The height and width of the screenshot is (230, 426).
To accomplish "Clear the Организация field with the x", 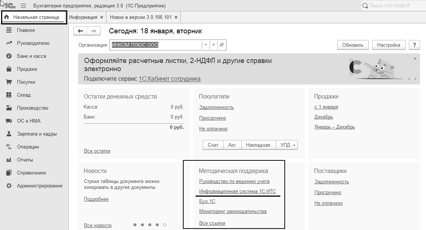I will (213, 45).
